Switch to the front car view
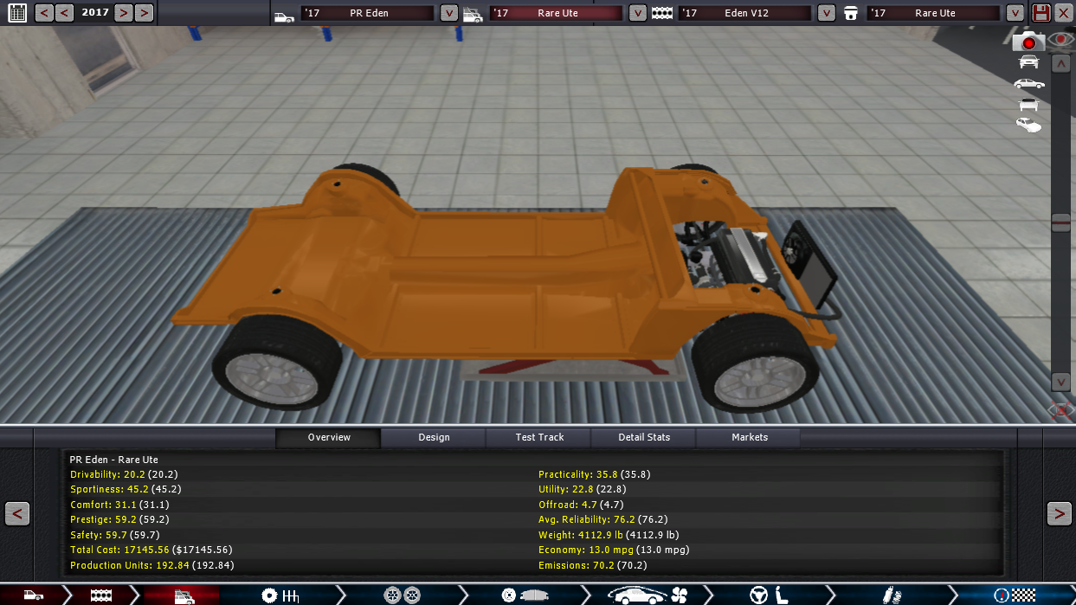This screenshot has height=605, width=1076. click(1028, 61)
